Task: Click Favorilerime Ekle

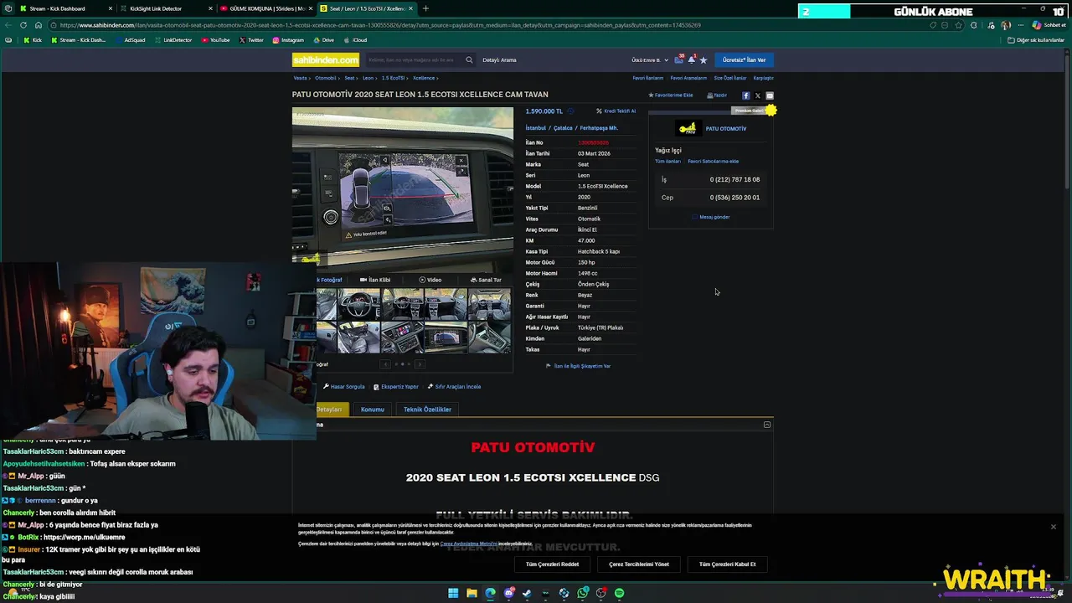Action: [671, 95]
